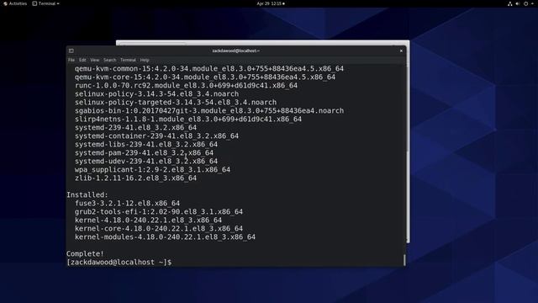Click the kernel-4.18.0-240.22.1 line

point(148,220)
